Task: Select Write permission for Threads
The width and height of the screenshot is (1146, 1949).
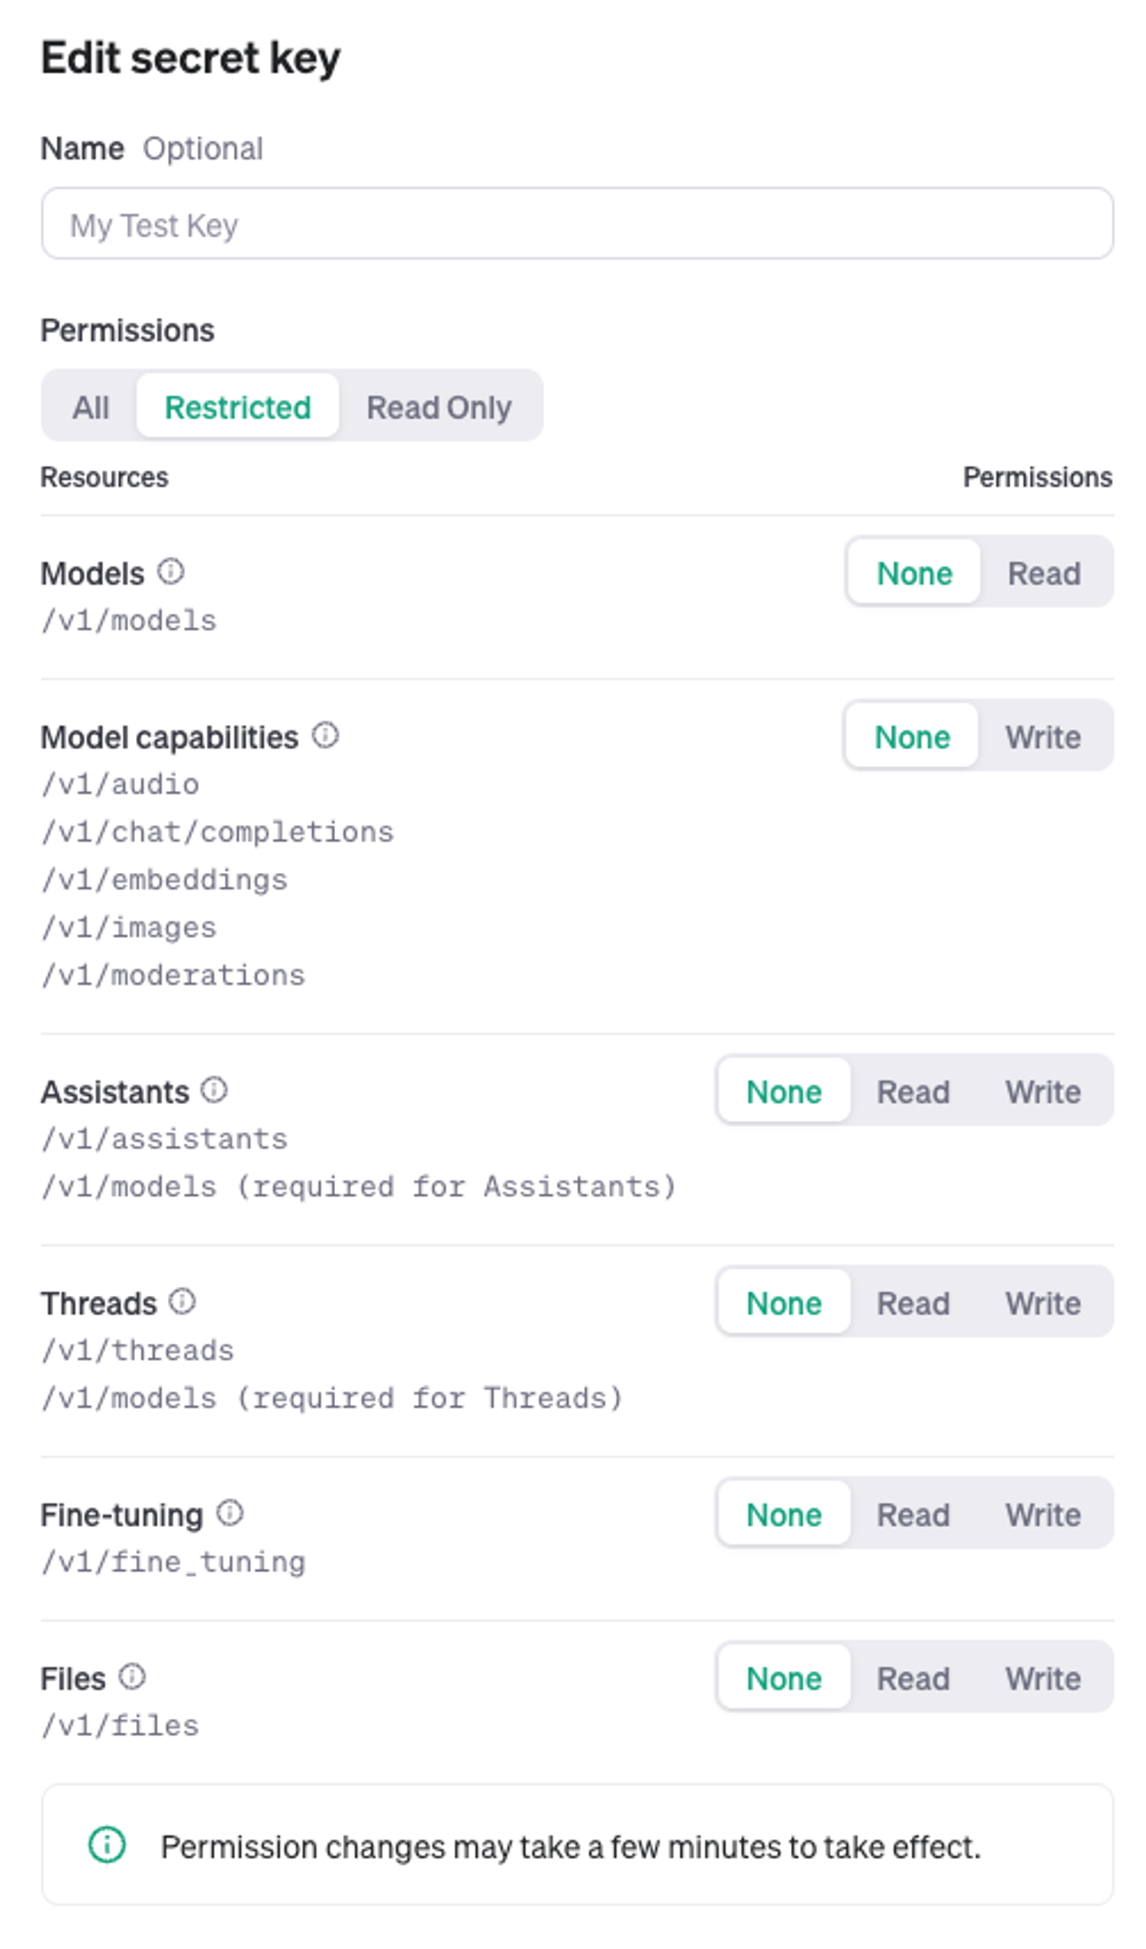Action: click(x=1042, y=1303)
